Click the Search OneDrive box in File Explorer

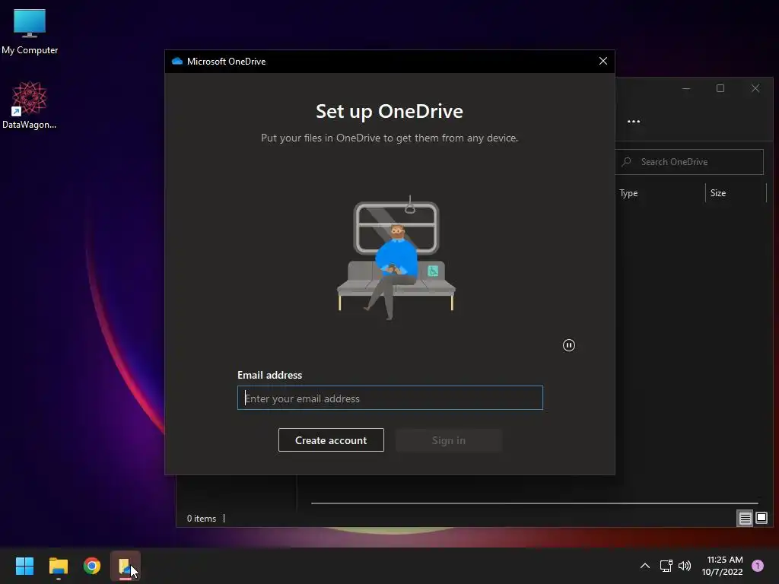click(x=689, y=162)
